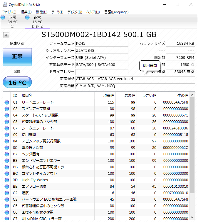Click status orb for 報告された訂正不可能エラー row
The height and width of the screenshot is (223, 198).
(x=7, y=167)
